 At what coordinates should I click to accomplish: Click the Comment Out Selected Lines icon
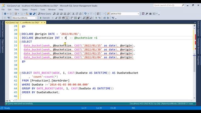click(x=96, y=18)
